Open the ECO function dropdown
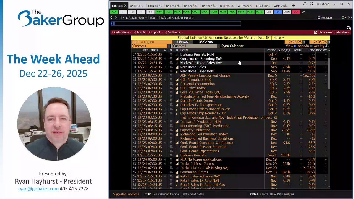The image size is (354, 199). click(x=154, y=17)
